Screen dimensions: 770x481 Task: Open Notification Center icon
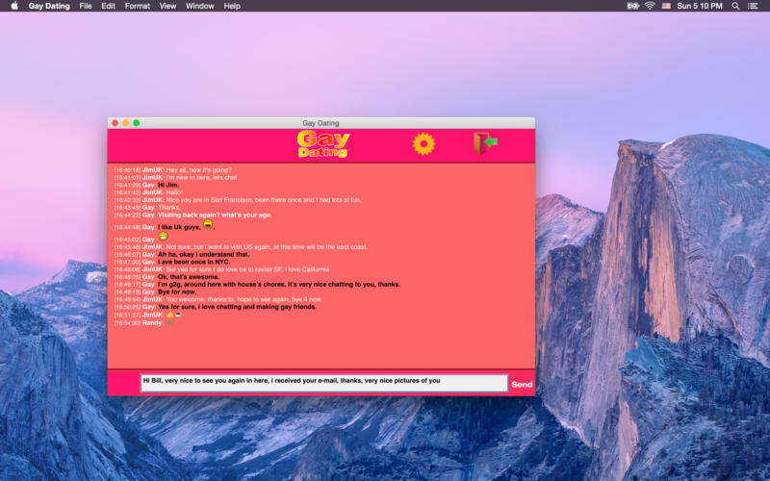coord(754,6)
